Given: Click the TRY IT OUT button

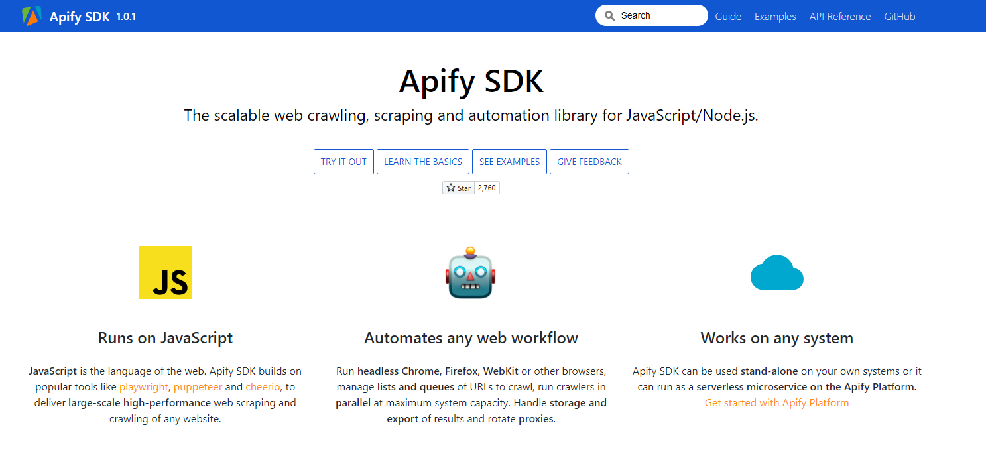Looking at the screenshot, I should 343,161.
